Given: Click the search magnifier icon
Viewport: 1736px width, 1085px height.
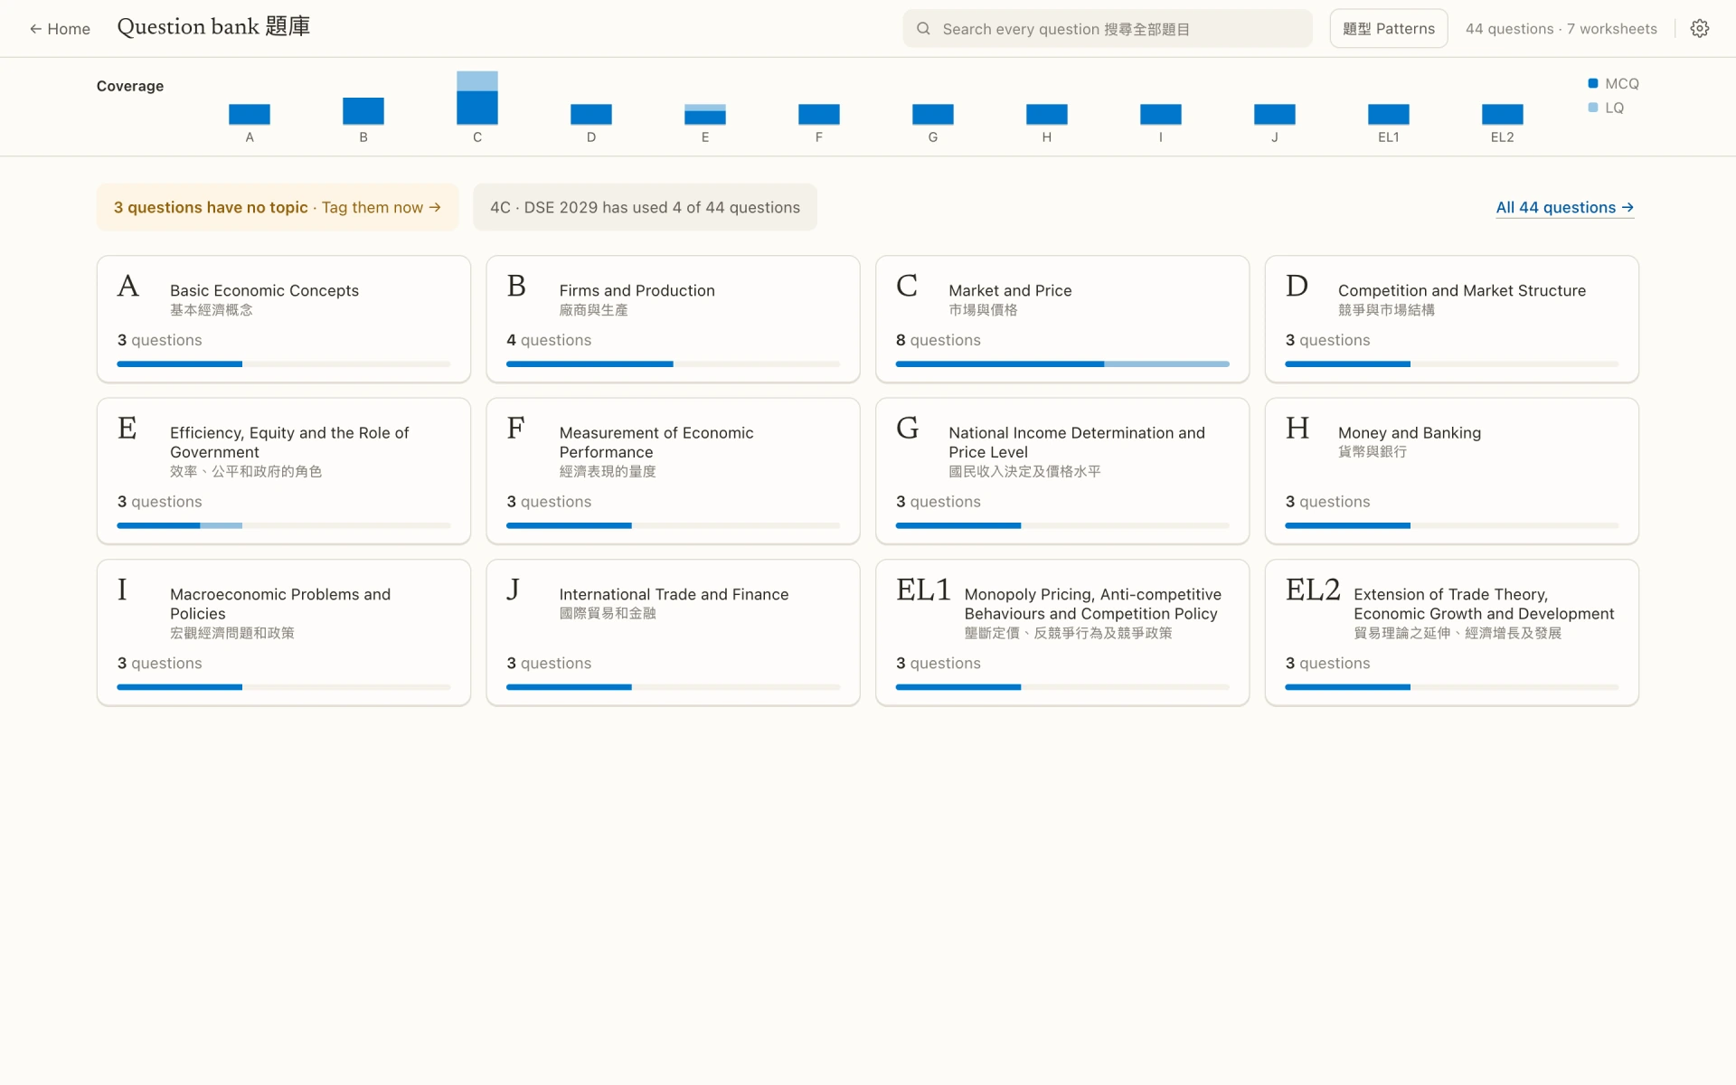Looking at the screenshot, I should (x=923, y=29).
